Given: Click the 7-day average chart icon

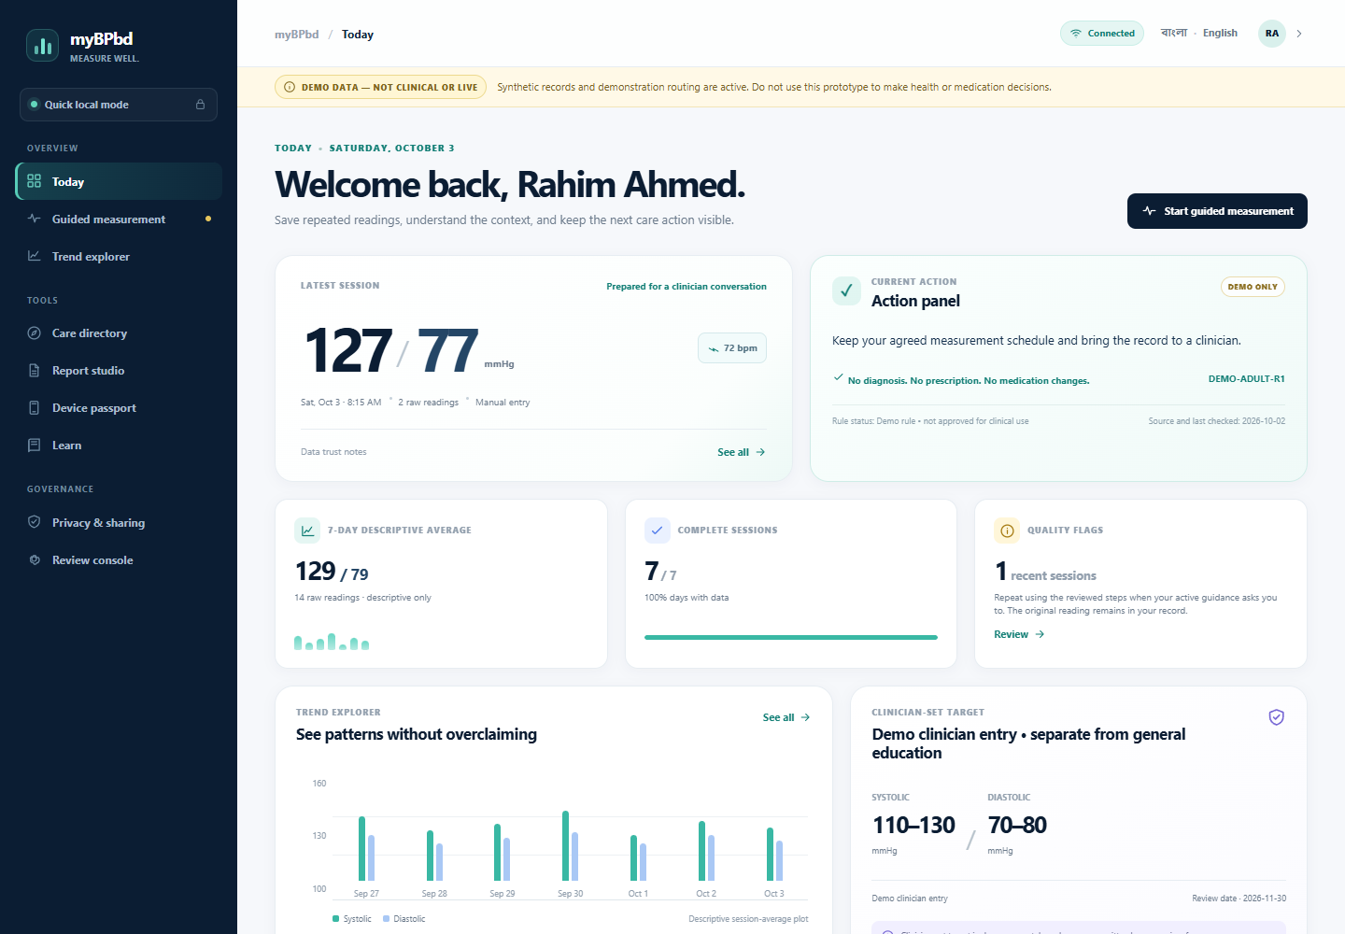Looking at the screenshot, I should pyautogui.click(x=307, y=531).
